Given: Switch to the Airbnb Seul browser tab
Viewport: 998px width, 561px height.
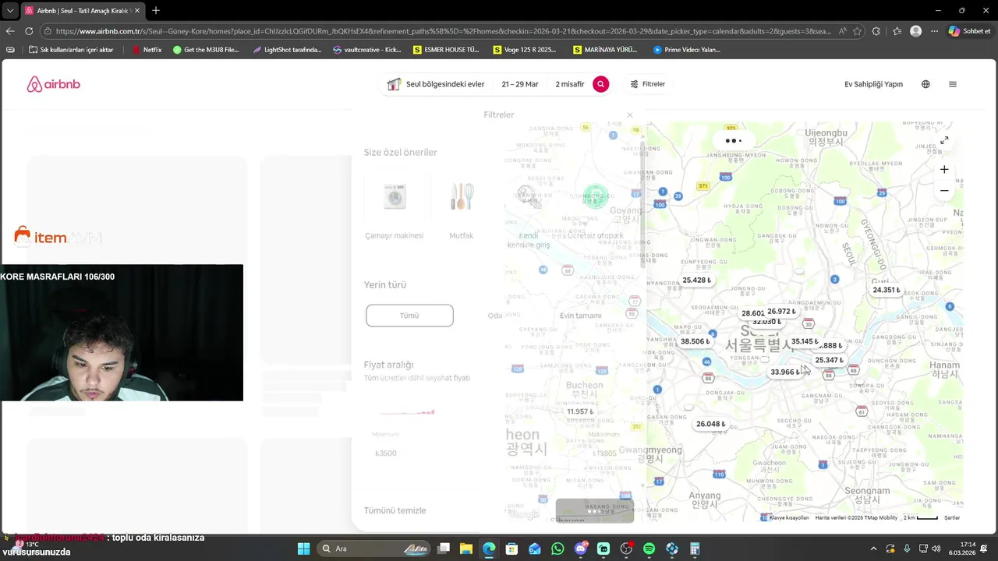Looking at the screenshot, I should [82, 10].
